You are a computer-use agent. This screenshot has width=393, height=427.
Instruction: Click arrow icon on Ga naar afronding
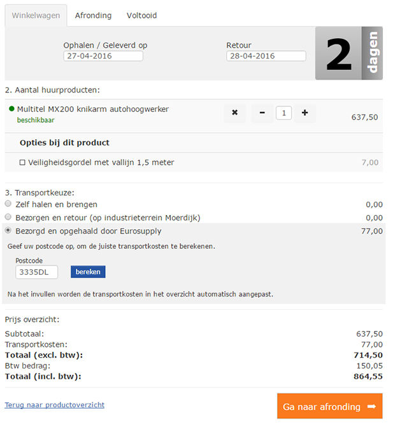pos(372,407)
